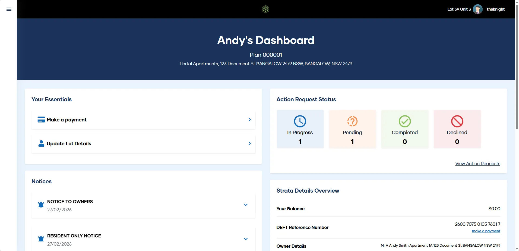Open the Declined status card
This screenshot has width=519, height=251.
457,129
